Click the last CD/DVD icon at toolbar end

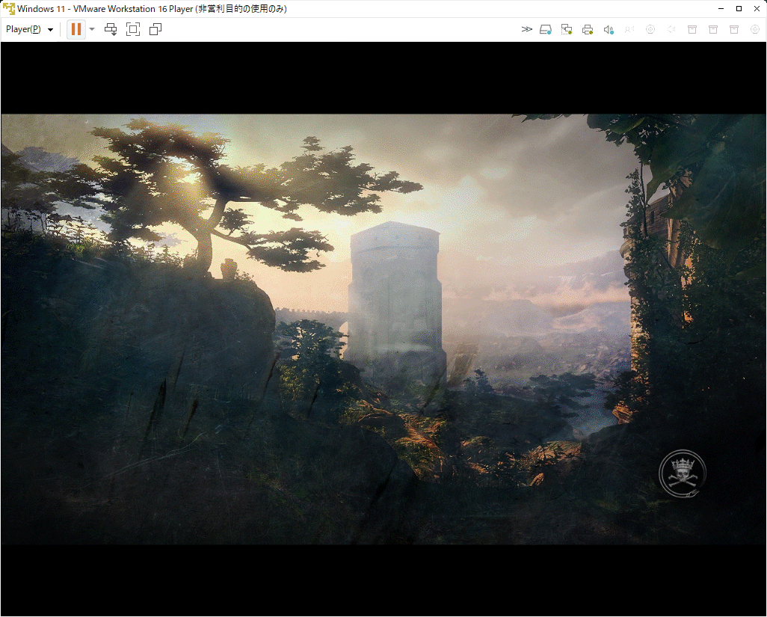point(755,29)
